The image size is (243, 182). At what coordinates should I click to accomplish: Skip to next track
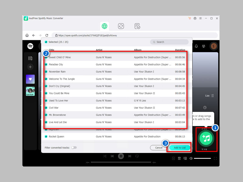[x=130, y=156]
